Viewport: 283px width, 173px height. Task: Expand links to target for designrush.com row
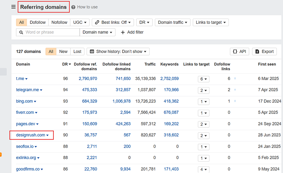click(204, 135)
